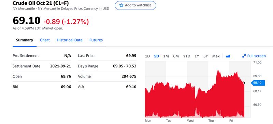Select the 1M chart range
Image resolution: width=273 pixels, height=124 pixels.
click(166, 56)
